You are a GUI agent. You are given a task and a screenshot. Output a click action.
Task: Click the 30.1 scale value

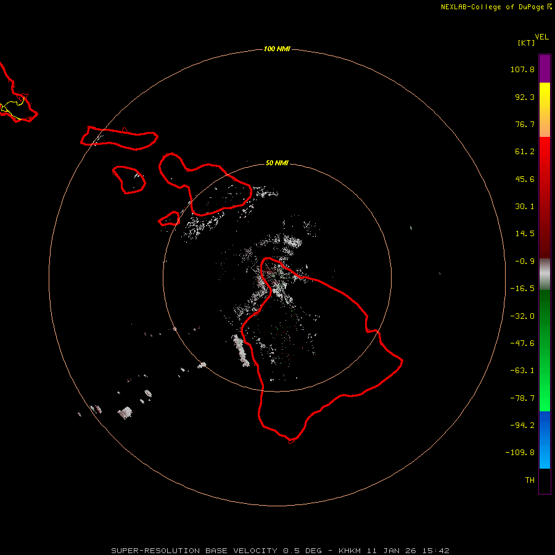[525, 207]
